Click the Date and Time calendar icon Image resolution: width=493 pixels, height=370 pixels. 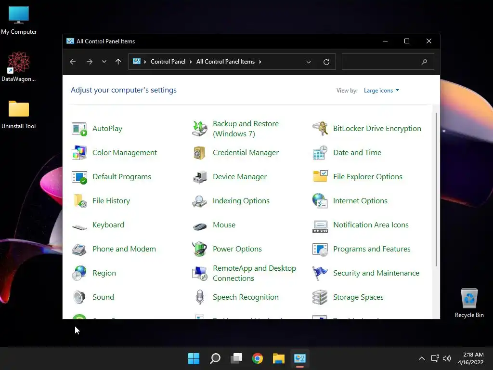tap(320, 153)
